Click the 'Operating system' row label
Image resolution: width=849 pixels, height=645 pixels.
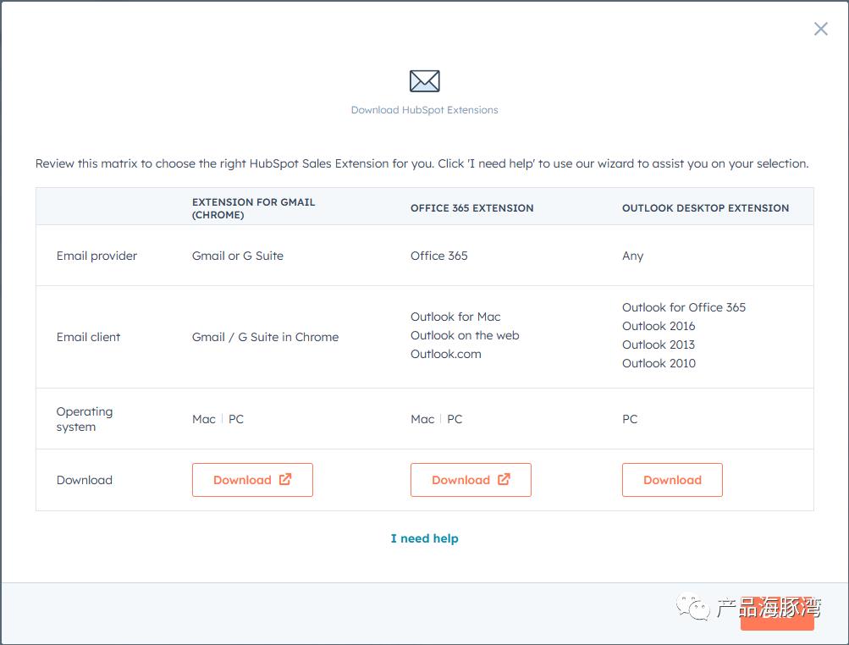[85, 419]
